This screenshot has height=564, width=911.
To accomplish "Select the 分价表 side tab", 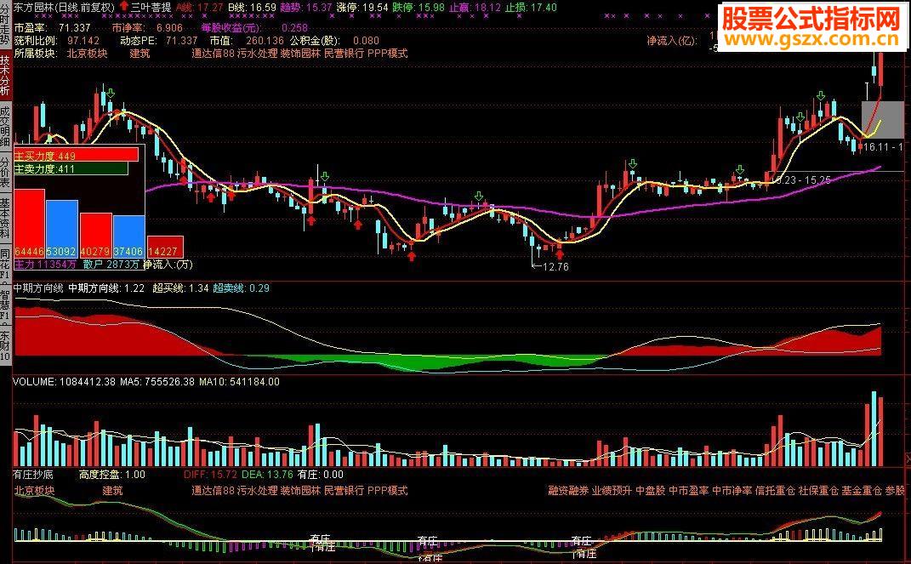I will [x=4, y=173].
